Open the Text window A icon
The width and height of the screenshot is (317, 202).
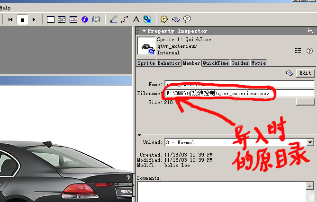[x=136, y=19]
